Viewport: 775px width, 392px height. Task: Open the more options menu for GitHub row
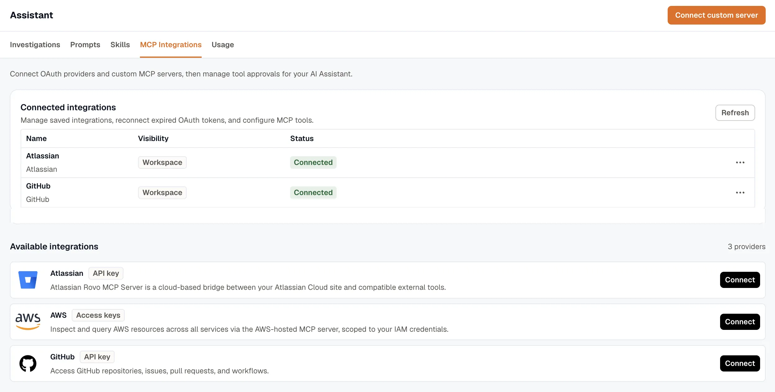(740, 193)
